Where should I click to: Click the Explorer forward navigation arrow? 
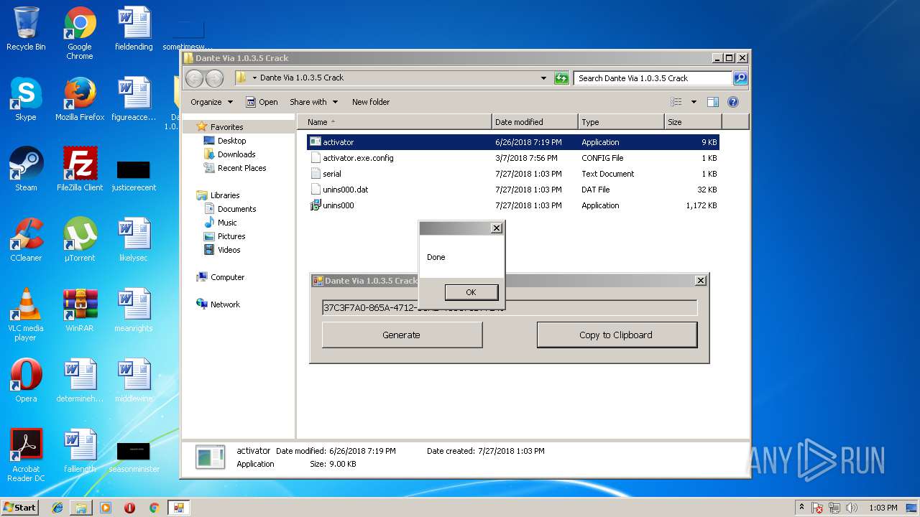click(x=214, y=78)
